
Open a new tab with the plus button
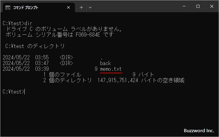pyautogui.click(x=81, y=7)
